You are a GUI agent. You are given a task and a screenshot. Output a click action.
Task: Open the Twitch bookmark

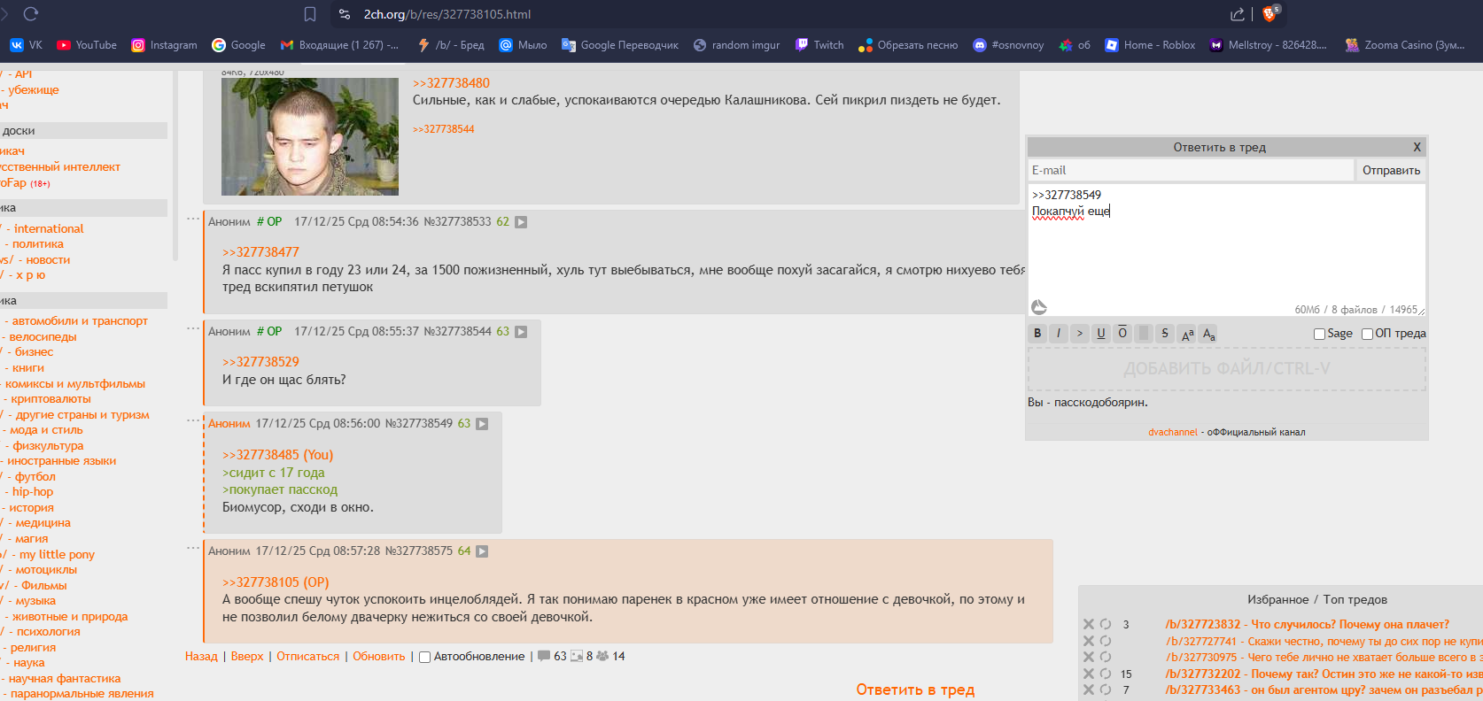coord(819,45)
